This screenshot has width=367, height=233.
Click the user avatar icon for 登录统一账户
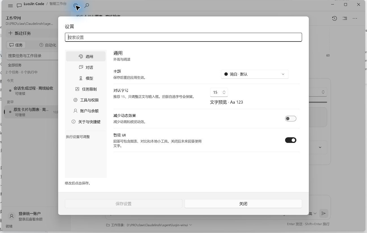coord(12,216)
